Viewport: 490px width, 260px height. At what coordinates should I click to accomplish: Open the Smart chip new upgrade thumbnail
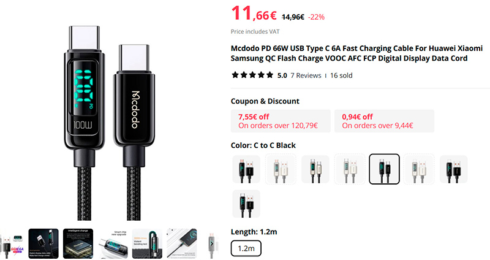point(113,244)
